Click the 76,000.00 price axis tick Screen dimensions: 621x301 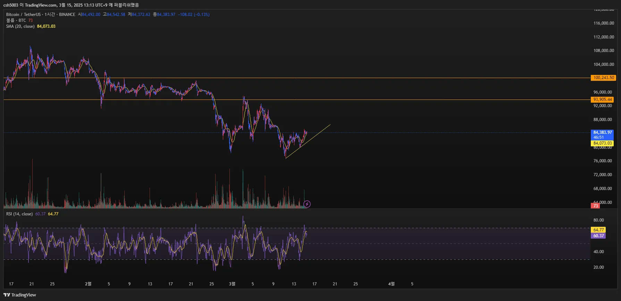(603, 161)
